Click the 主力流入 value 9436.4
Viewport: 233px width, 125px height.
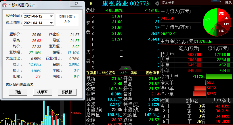(167, 18)
